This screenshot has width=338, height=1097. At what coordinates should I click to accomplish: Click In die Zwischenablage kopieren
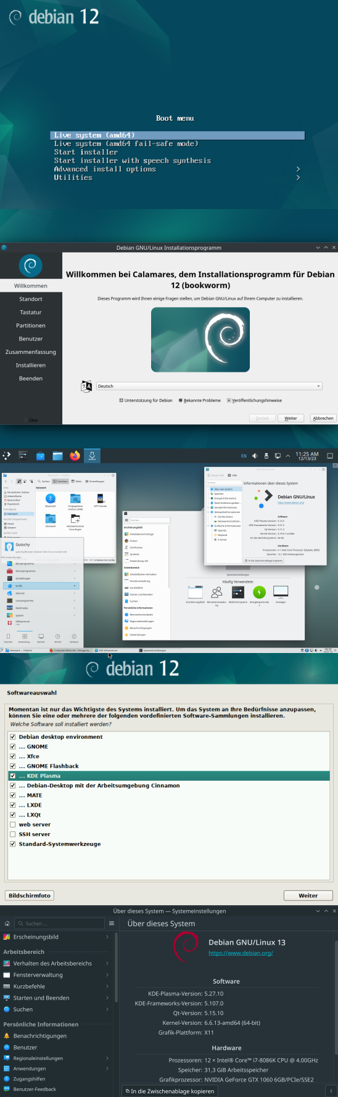[x=170, y=1091]
